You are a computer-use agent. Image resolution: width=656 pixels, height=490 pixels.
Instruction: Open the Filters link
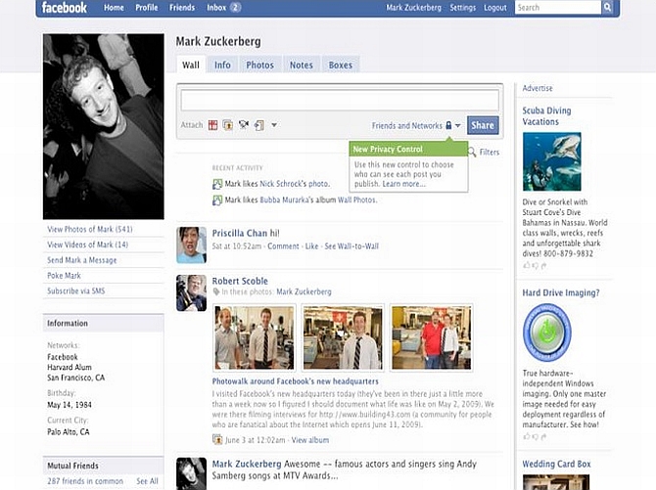point(490,153)
